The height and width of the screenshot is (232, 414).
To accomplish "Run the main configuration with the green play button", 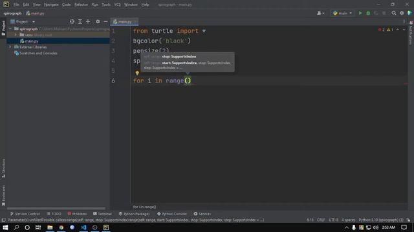I will pos(360,13).
